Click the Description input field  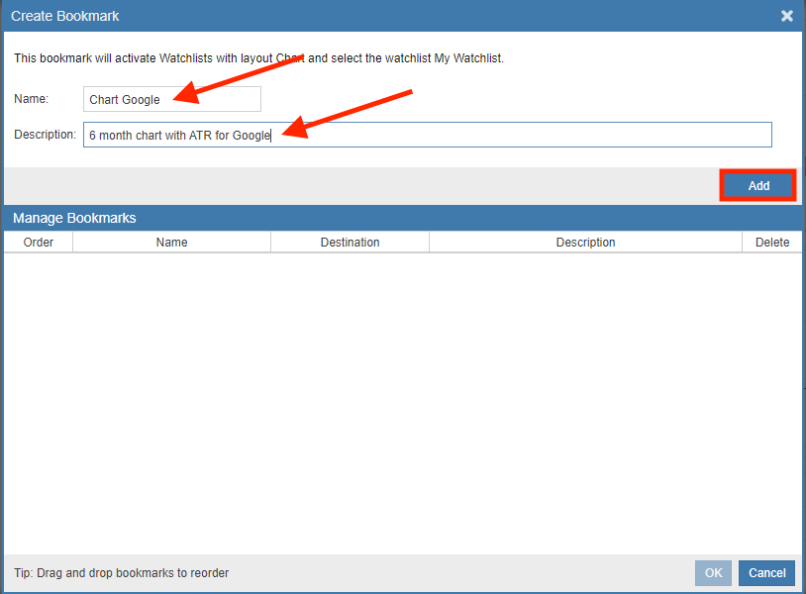click(428, 135)
